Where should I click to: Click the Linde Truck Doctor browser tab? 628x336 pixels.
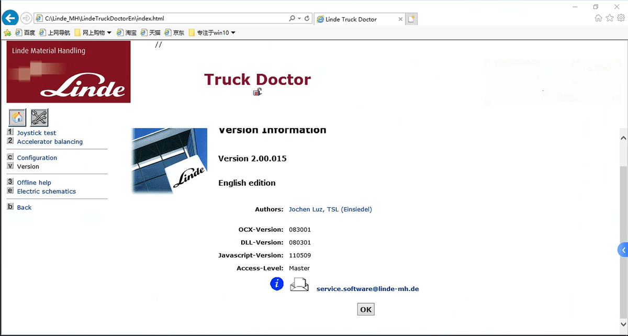coord(358,19)
